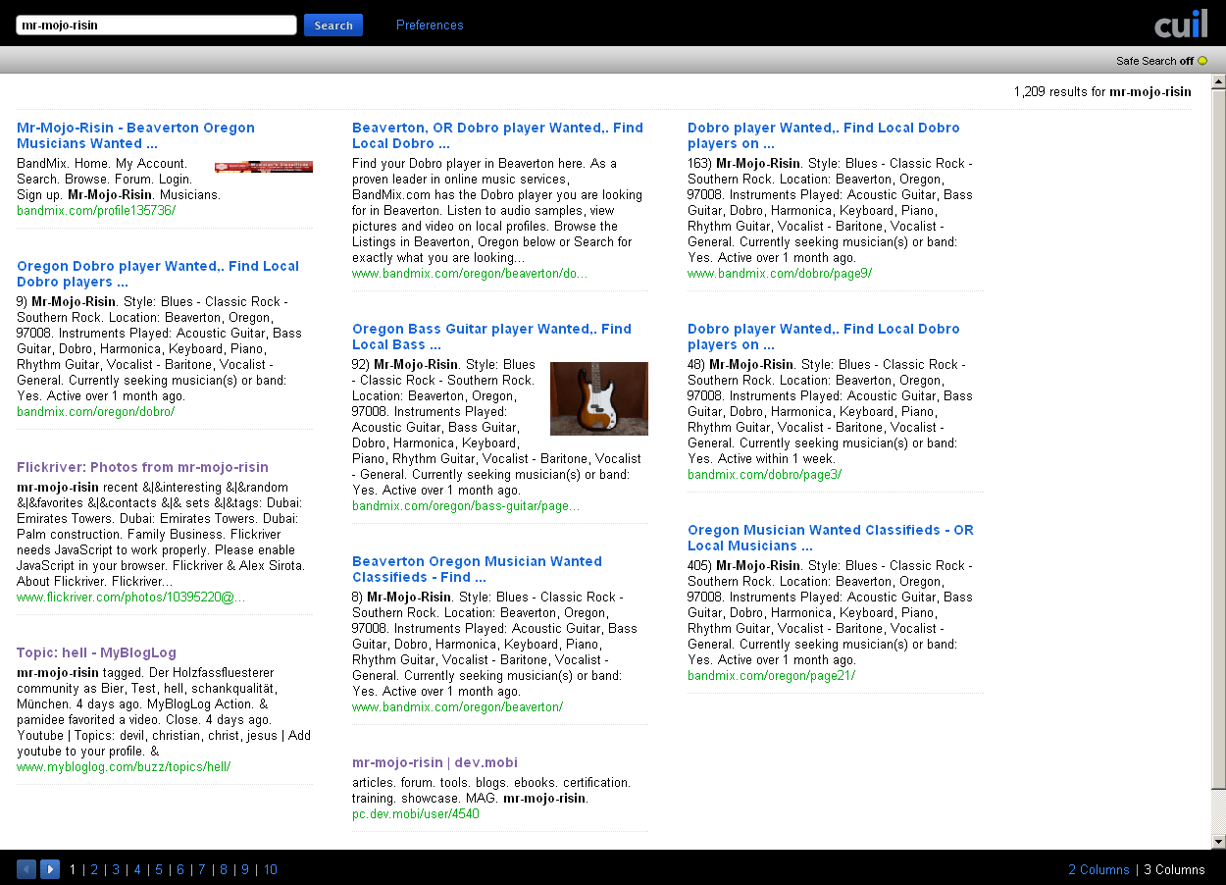Click the Cuil logo

pyautogui.click(x=1181, y=24)
